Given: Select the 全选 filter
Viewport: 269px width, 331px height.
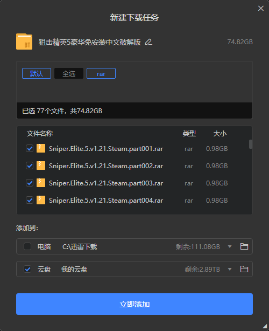Looking at the screenshot, I should 69,73.
